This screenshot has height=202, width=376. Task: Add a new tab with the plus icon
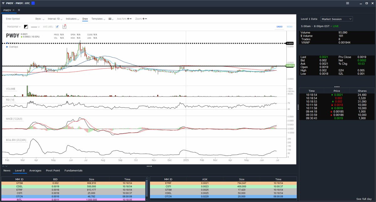[19, 10]
